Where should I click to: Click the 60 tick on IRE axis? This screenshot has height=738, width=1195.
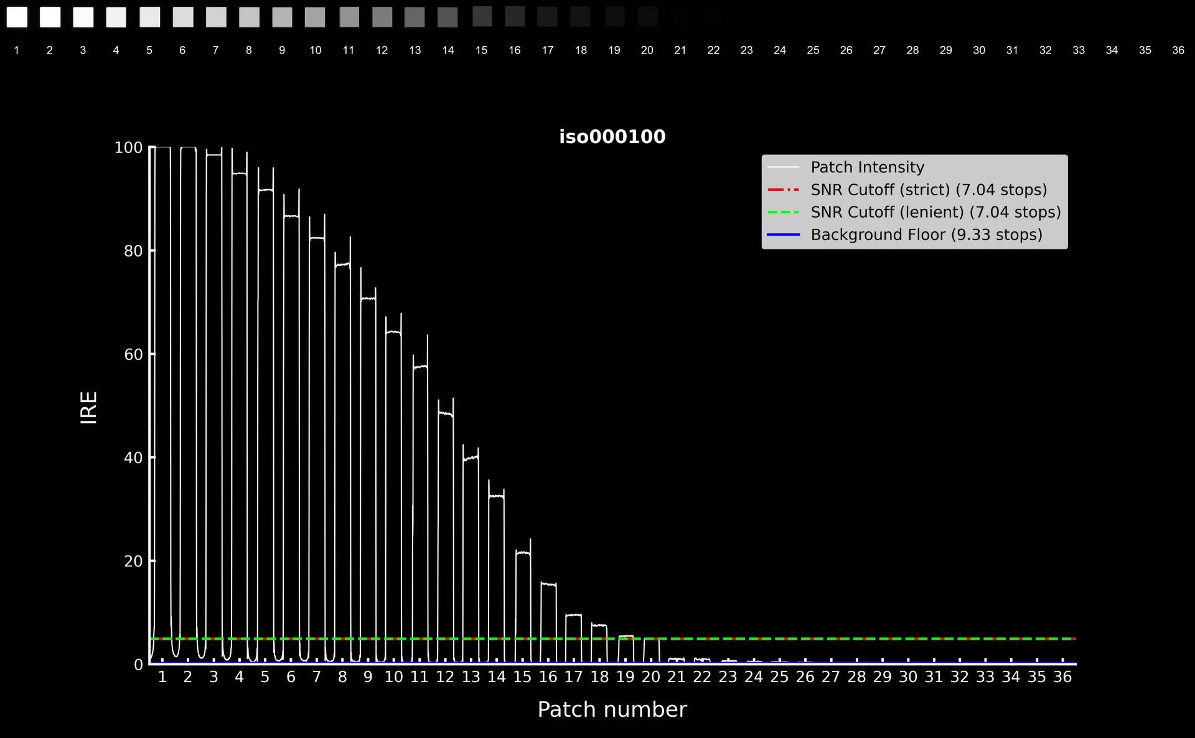coord(133,354)
